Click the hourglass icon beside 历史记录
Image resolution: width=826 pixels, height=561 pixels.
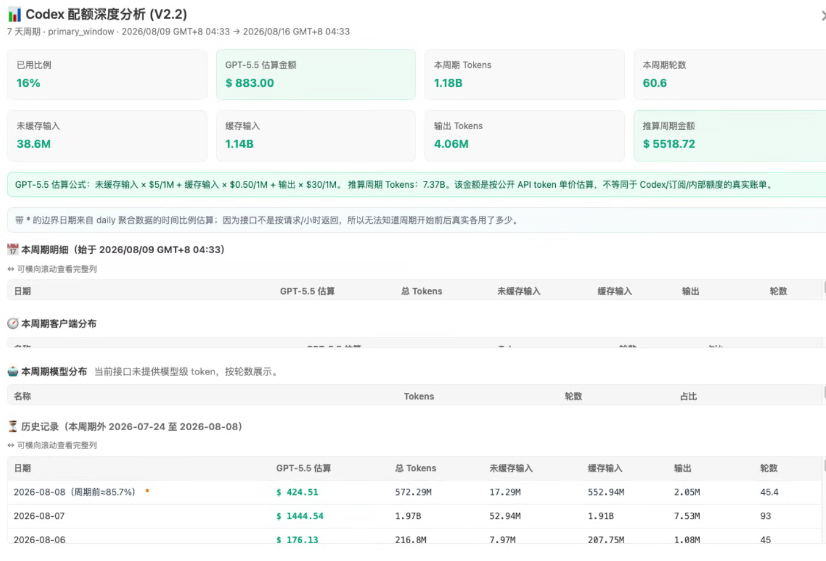[13, 426]
